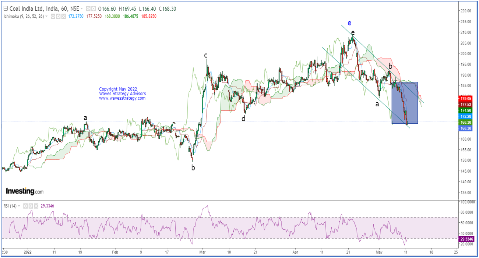Hide the Ichimoku indicator with eye icon
This screenshot has width=479, height=258.
[53, 16]
